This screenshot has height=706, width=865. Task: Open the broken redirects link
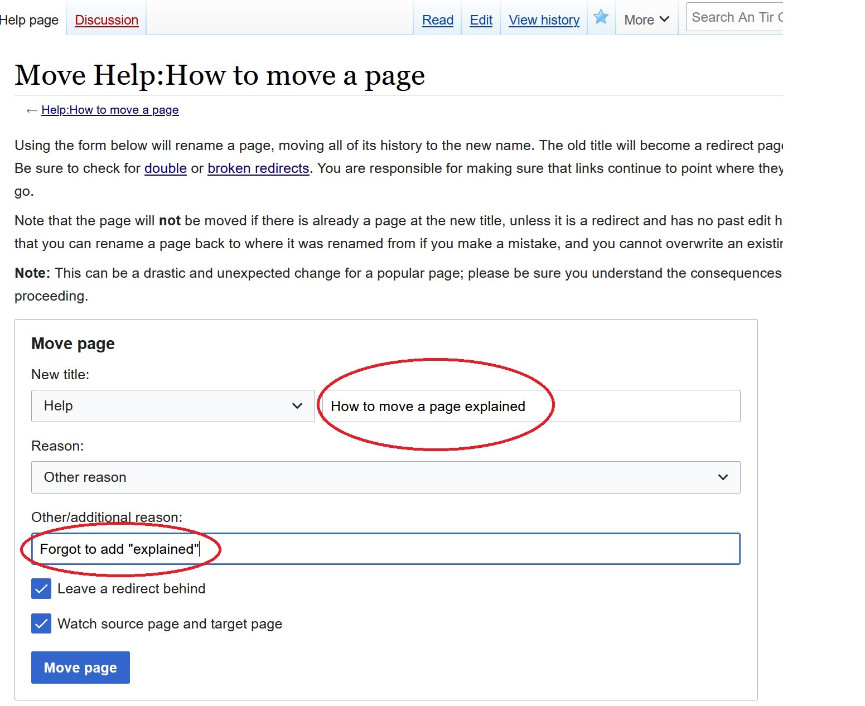(x=258, y=168)
